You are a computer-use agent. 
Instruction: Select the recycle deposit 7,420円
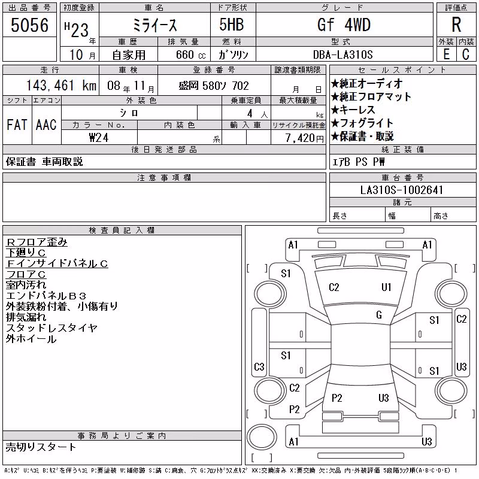click(x=305, y=138)
